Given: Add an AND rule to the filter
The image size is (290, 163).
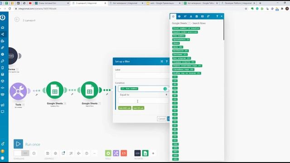Looking at the screenshot, I should pos(125,108).
